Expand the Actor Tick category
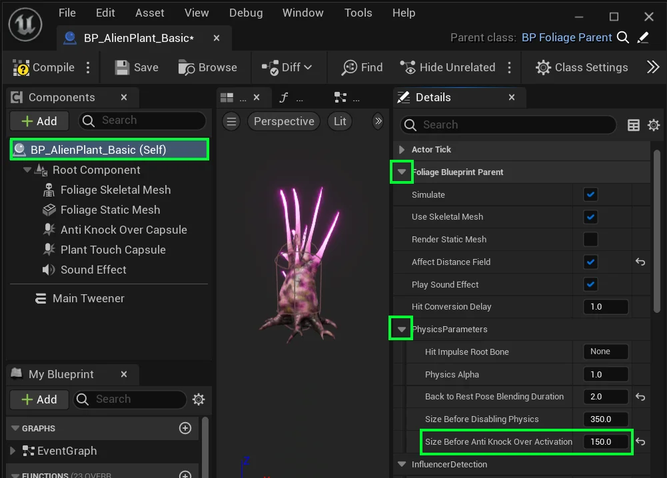 point(402,150)
